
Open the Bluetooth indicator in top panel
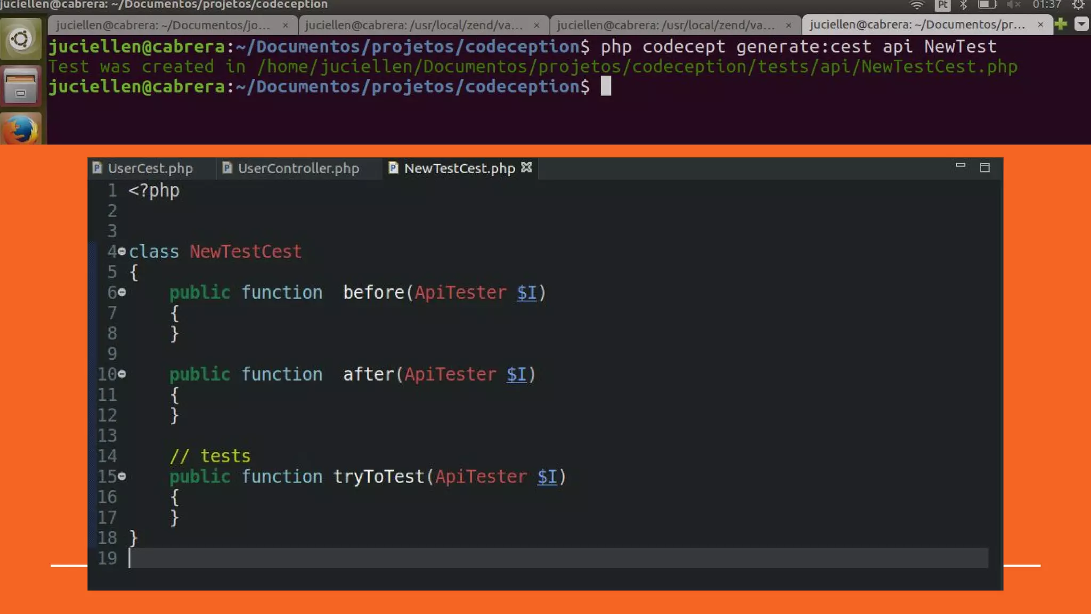[x=963, y=5]
